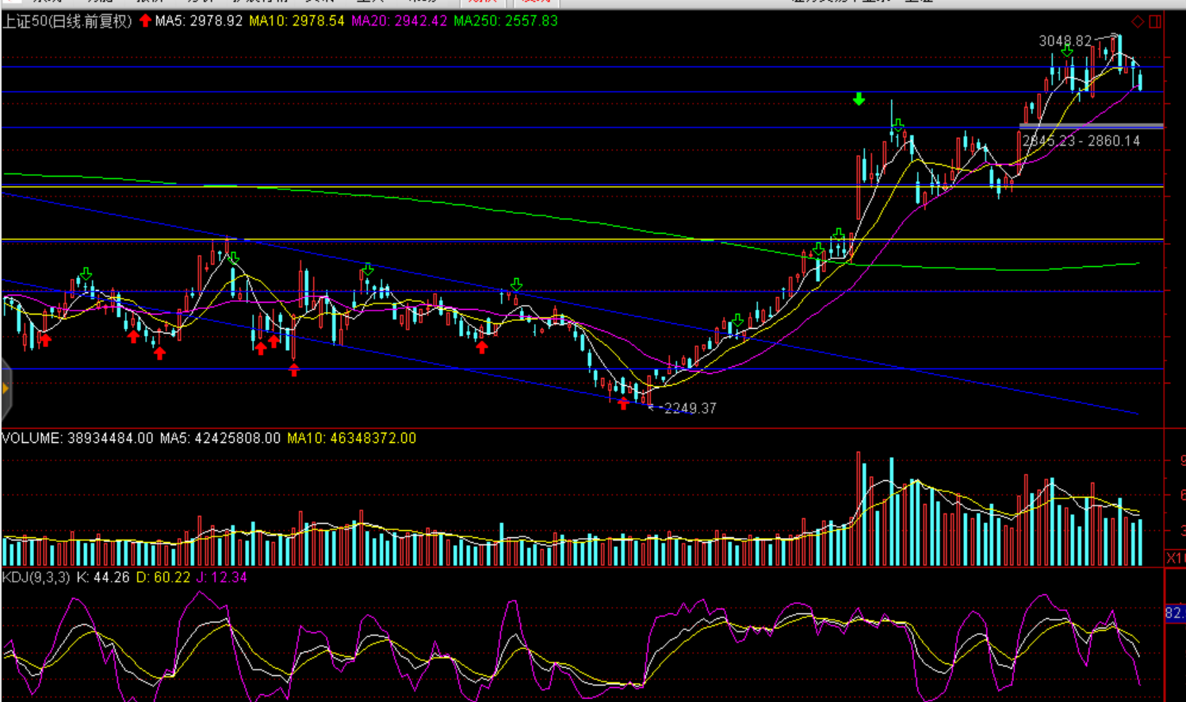
Task: Click green sell arrow below 3048.82 high label
Action: 1067,52
